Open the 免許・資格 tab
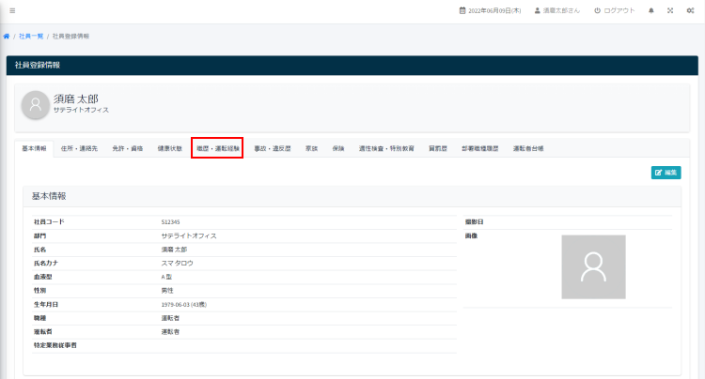The width and height of the screenshot is (705, 379). coord(127,148)
